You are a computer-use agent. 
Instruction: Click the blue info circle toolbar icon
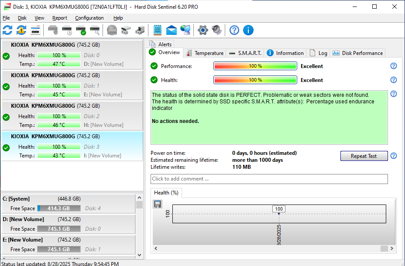point(248,30)
